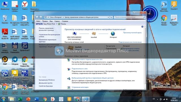Click the help question mark icon
The height and width of the screenshot is (102, 181).
[142, 27]
